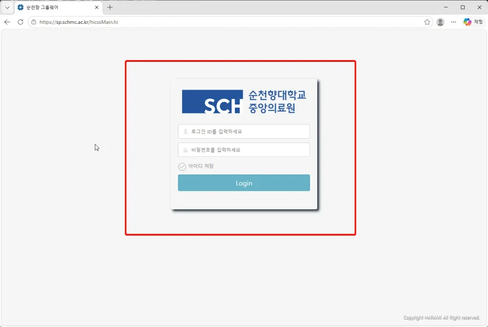The width and height of the screenshot is (488, 327).
Task: Go back with the browser back arrow
Action: (x=7, y=22)
